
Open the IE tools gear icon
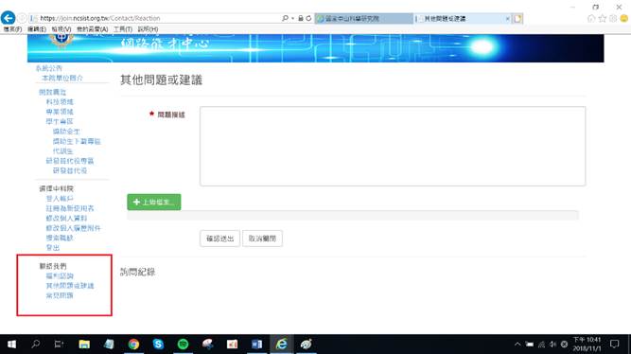(613, 19)
